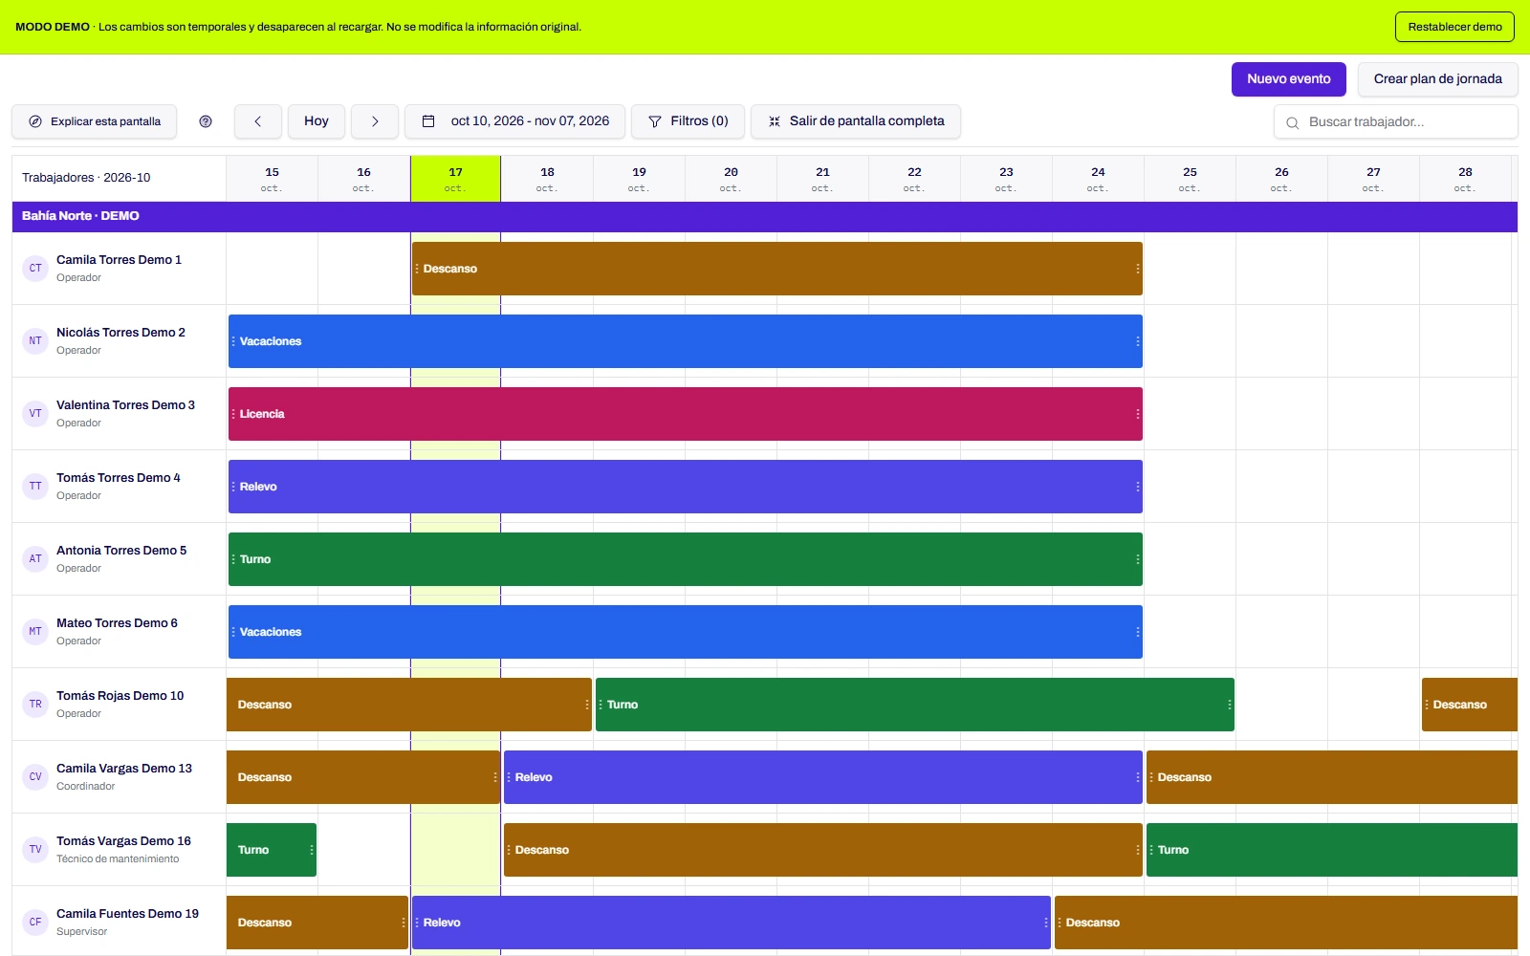Viewport: 1530px width, 956px height.
Task: Open Tomás Rojas Demo 10 Turno event
Action: click(x=915, y=705)
